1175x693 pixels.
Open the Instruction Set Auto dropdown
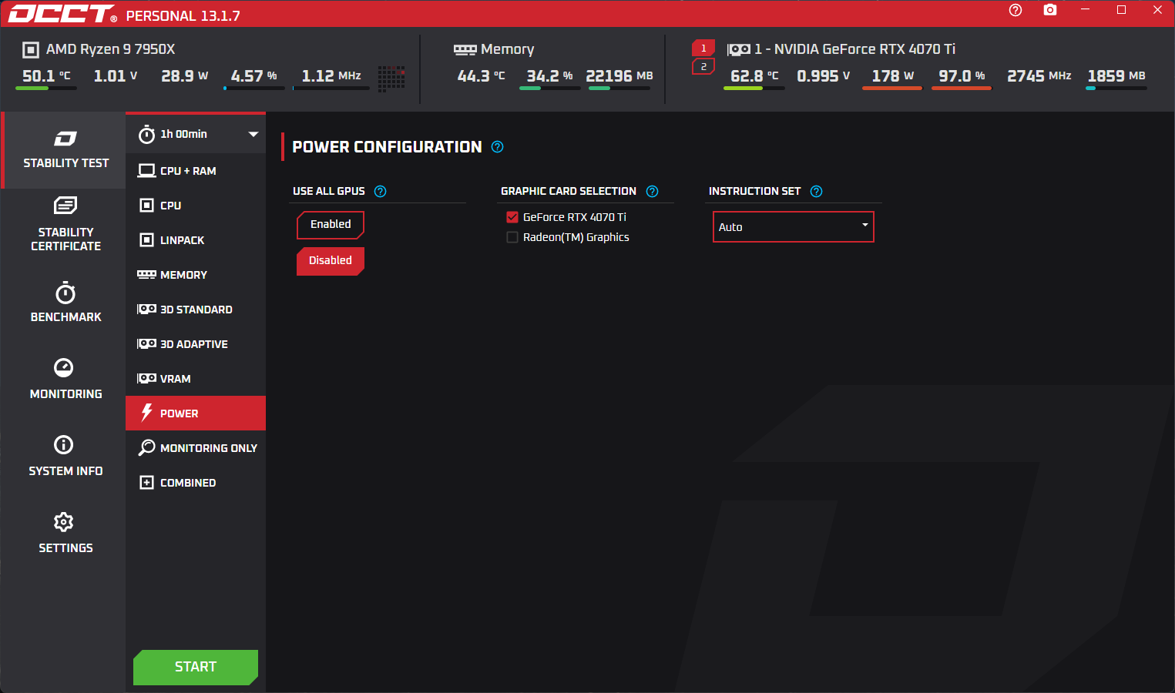pos(794,227)
